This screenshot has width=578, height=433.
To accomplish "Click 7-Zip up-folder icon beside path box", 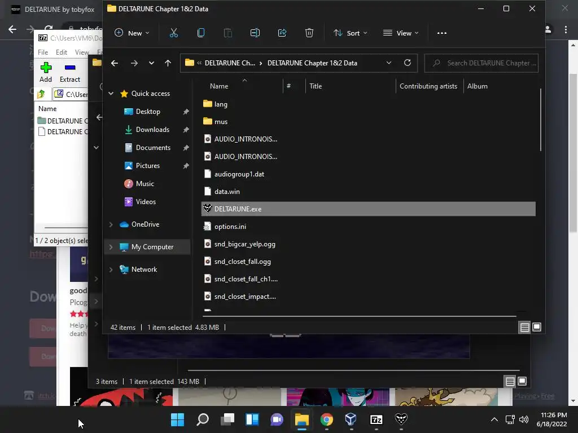I will click(x=41, y=94).
